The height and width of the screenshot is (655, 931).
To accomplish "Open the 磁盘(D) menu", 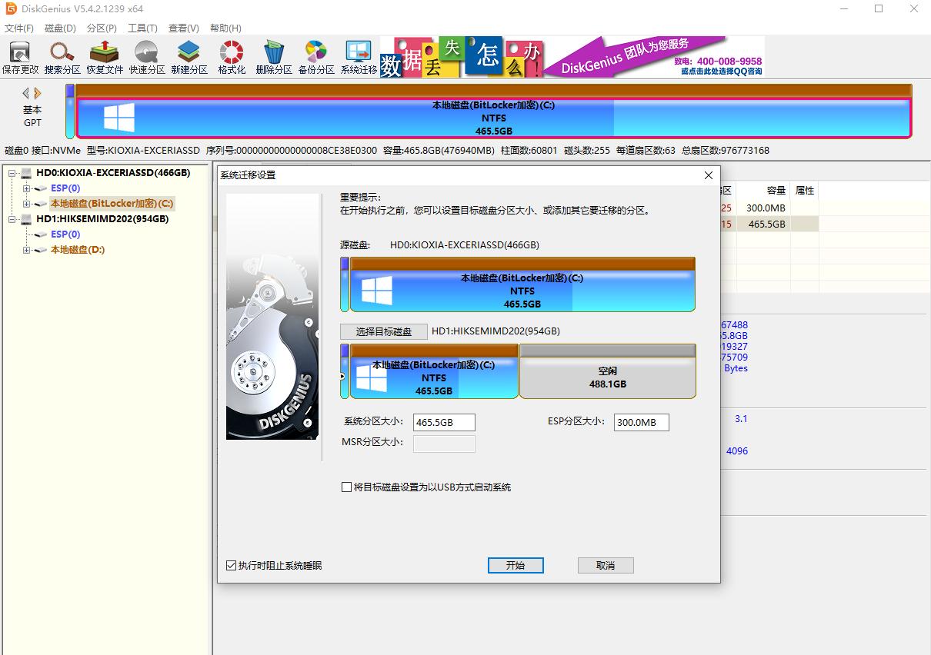I will pyautogui.click(x=60, y=28).
